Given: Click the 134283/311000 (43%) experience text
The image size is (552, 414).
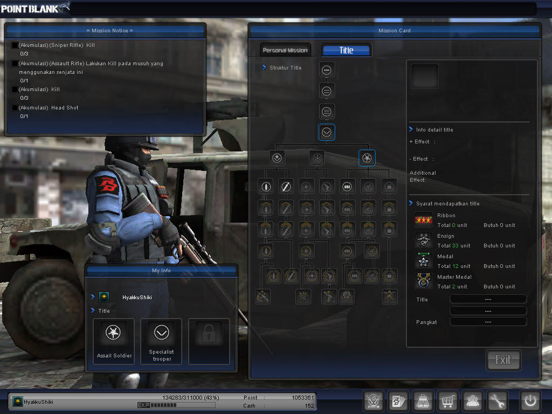Looking at the screenshot, I should coord(190,397).
